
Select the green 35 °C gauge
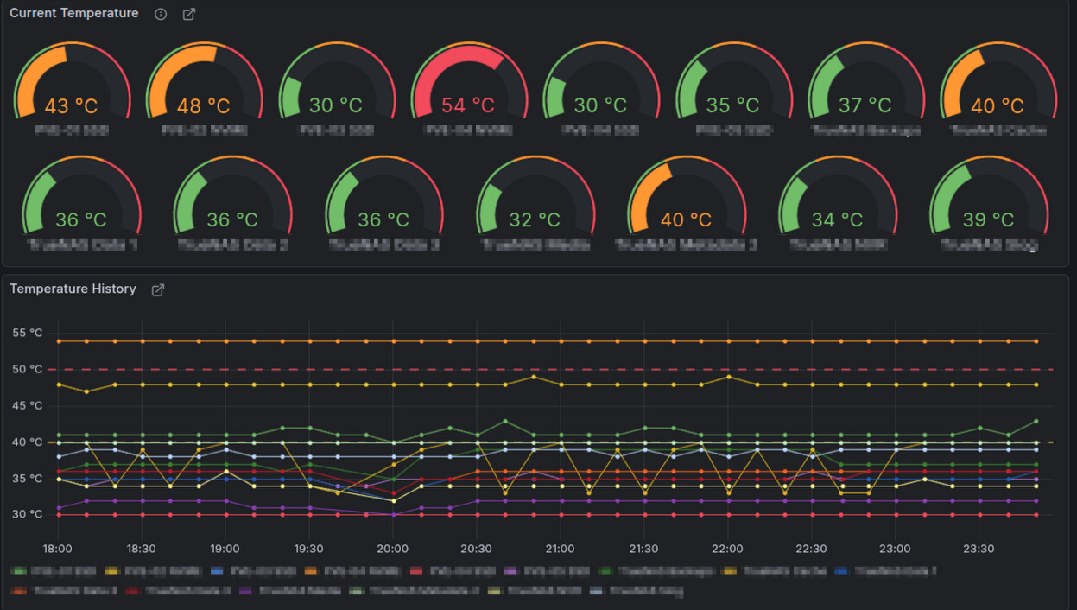tap(732, 85)
